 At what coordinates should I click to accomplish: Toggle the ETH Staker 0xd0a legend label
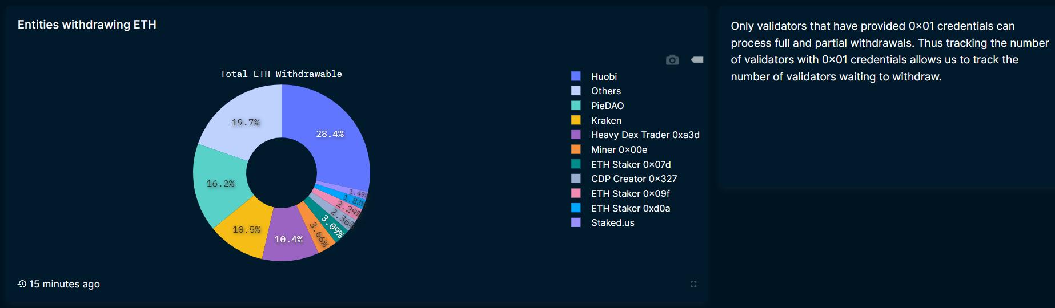(630, 208)
